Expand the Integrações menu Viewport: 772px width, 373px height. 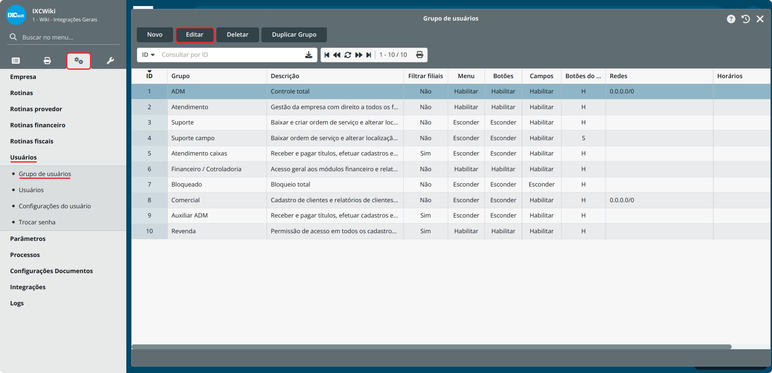[x=28, y=287]
